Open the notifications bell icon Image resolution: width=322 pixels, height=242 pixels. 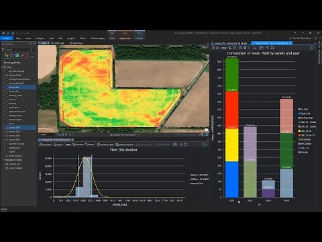pyautogui.click(x=316, y=38)
